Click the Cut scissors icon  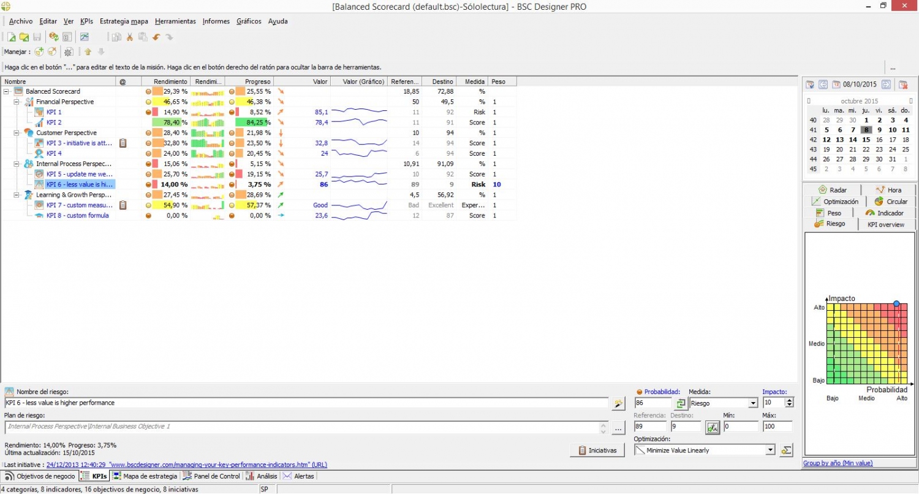tap(130, 37)
